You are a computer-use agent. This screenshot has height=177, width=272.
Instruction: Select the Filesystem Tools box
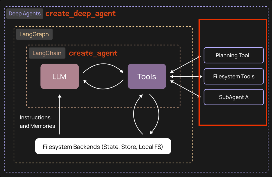[x=233, y=76]
